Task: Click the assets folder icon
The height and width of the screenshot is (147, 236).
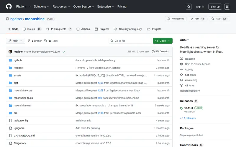Action: click(x=11, y=75)
